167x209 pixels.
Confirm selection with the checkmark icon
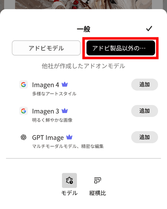[149, 29]
